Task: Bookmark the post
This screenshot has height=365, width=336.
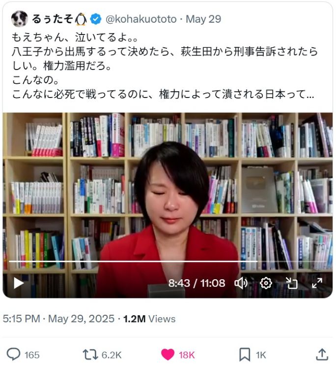Action: [245, 355]
